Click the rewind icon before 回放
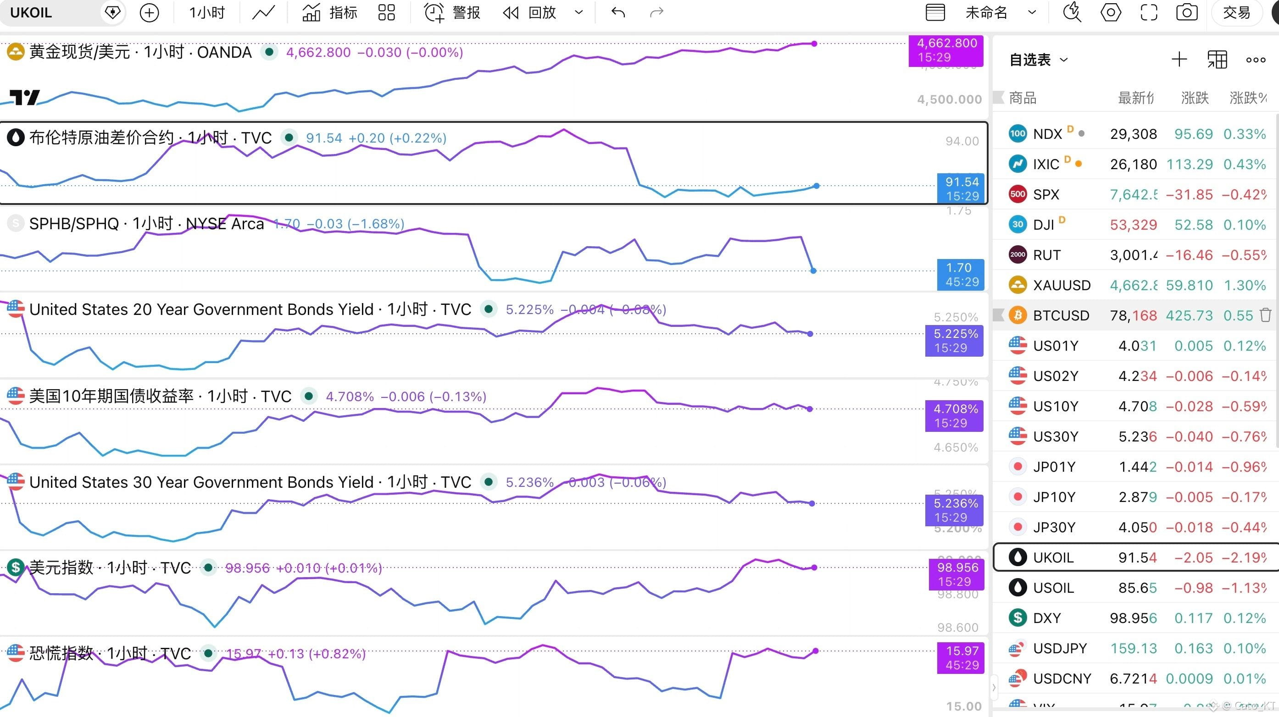Viewport: 1279px width, 717px height. click(511, 13)
